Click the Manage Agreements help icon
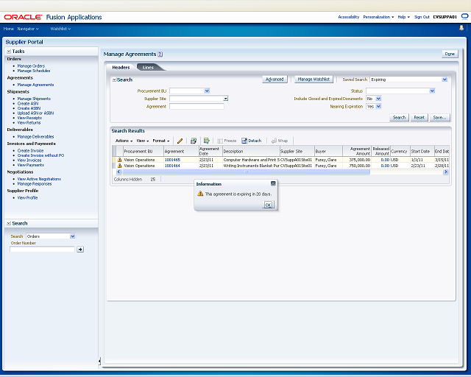Viewport: 471px width, 377px height. click(x=160, y=54)
